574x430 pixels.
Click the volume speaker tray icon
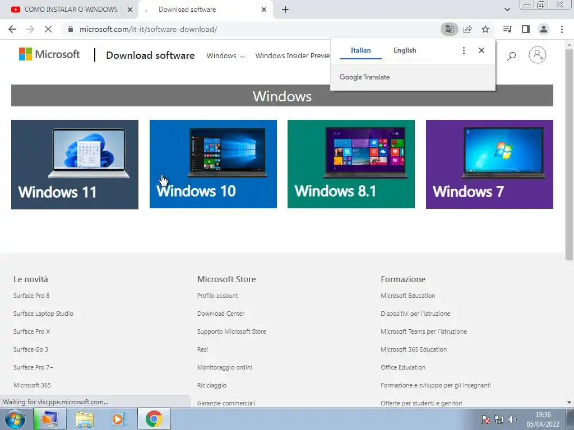click(512, 419)
